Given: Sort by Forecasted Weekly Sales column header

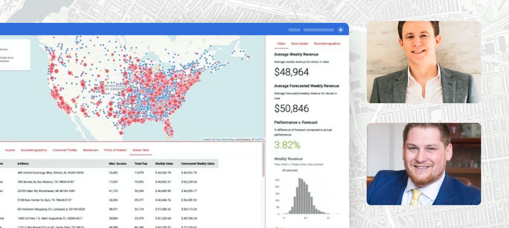Looking at the screenshot, I should [x=198, y=163].
